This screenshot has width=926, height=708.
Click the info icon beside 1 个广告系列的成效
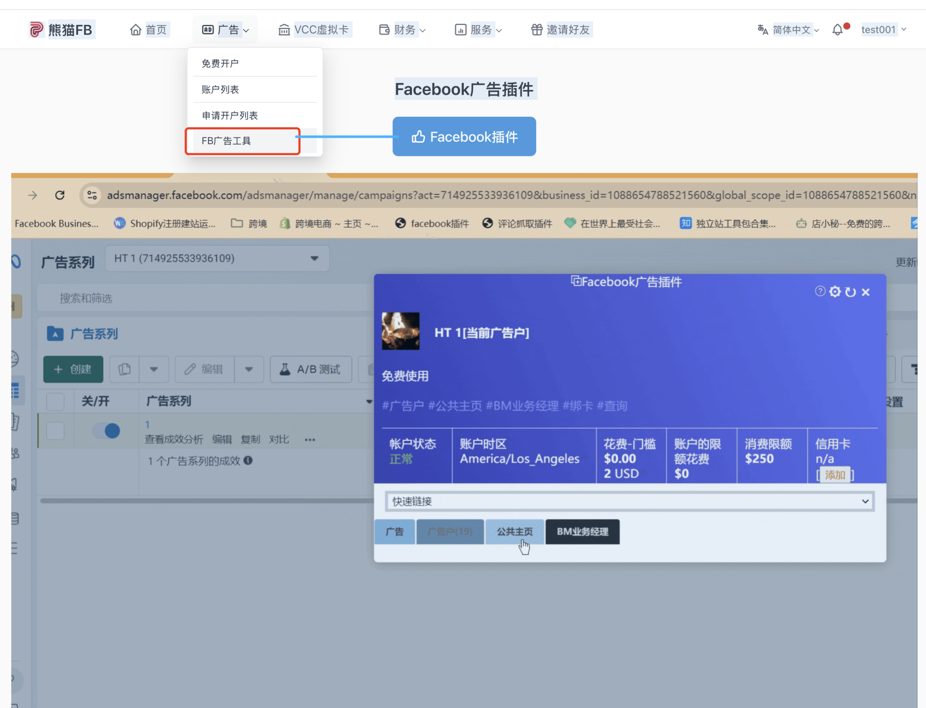point(248,460)
